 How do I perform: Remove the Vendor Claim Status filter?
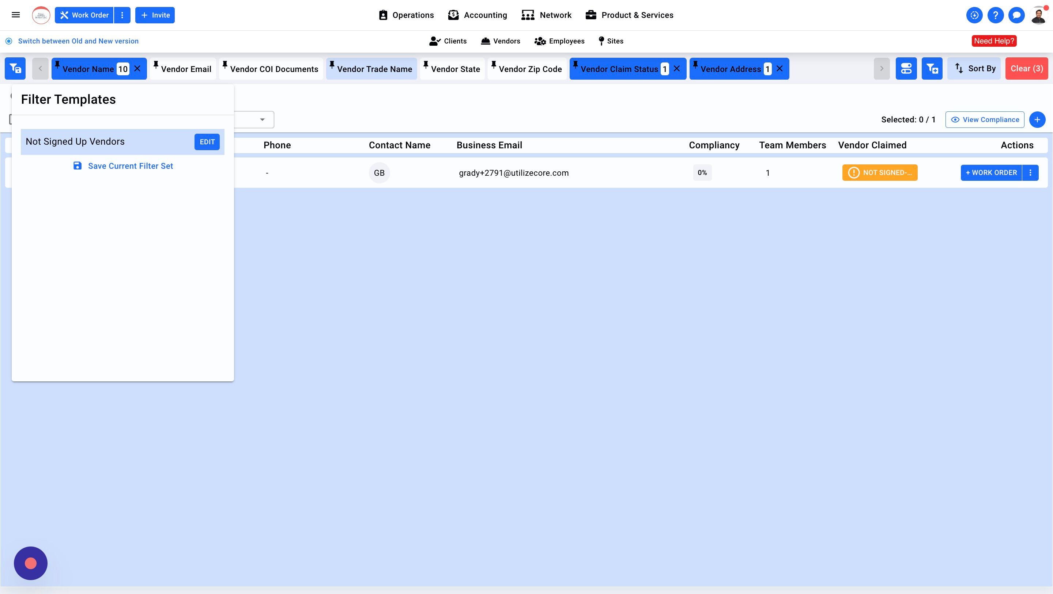[677, 69]
